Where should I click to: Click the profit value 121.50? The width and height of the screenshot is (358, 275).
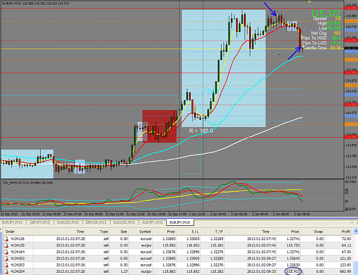(x=345, y=258)
